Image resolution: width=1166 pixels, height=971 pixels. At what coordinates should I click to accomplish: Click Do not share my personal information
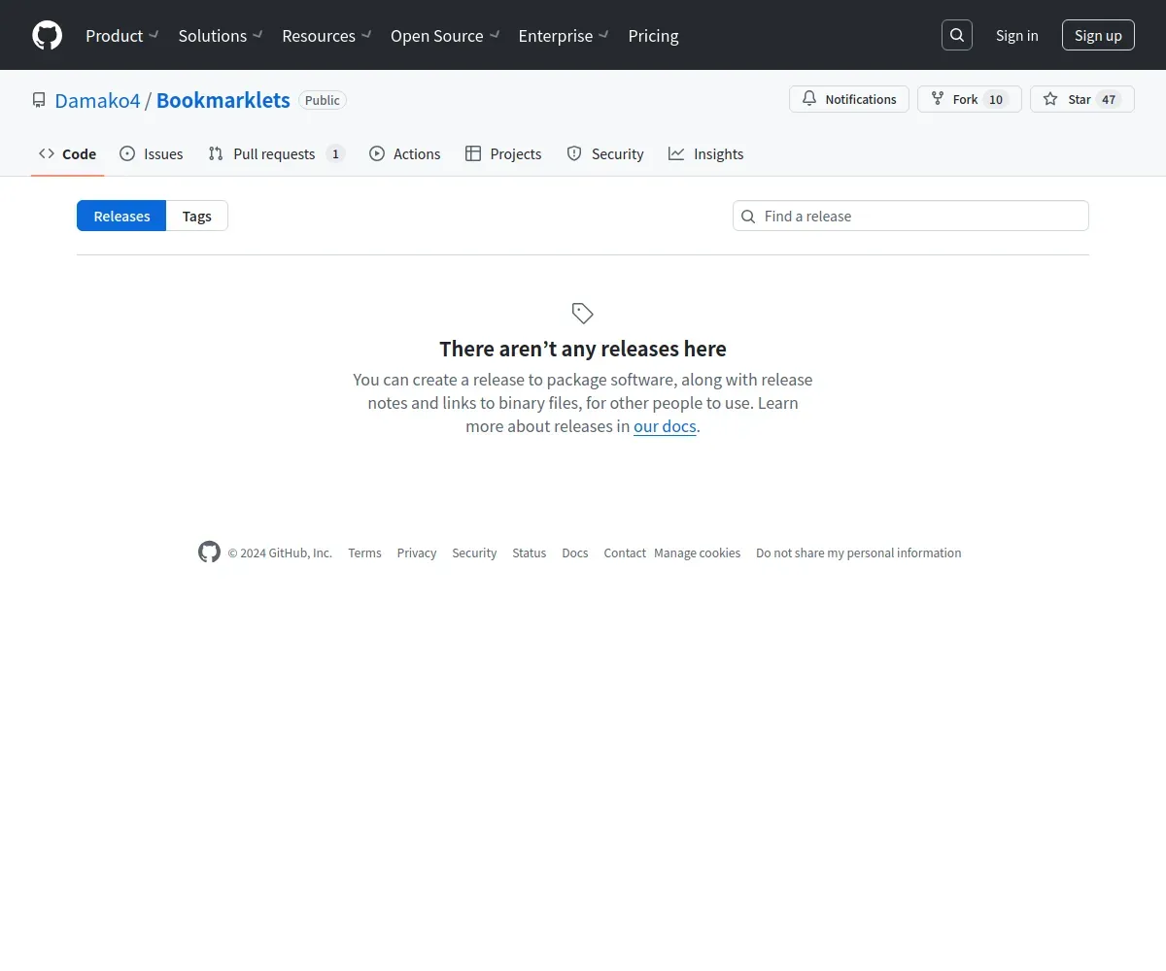click(859, 552)
